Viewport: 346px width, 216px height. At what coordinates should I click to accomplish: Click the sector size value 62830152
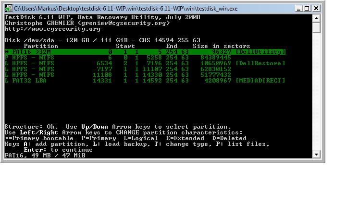pyautogui.click(x=216, y=69)
